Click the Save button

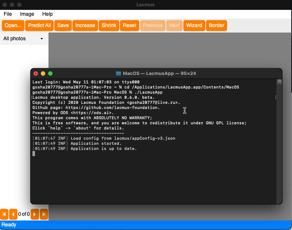[x=63, y=25]
